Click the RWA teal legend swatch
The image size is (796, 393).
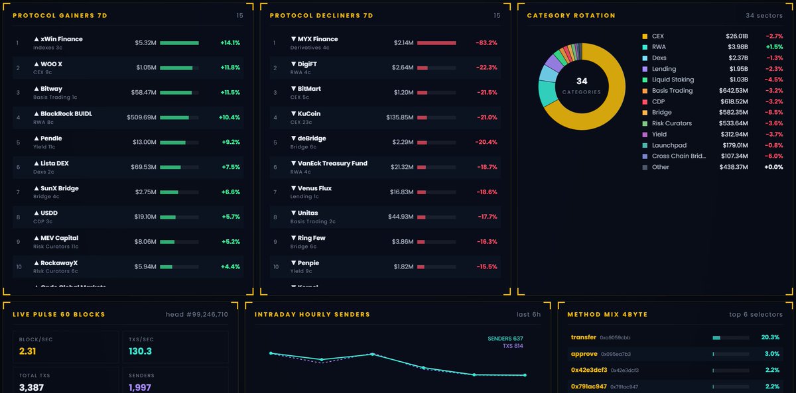644,47
